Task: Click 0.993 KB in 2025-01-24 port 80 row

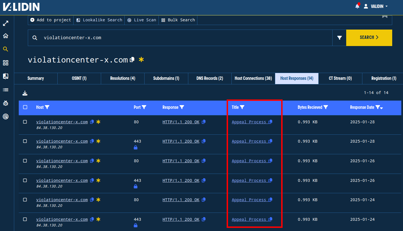Action: [x=308, y=200]
